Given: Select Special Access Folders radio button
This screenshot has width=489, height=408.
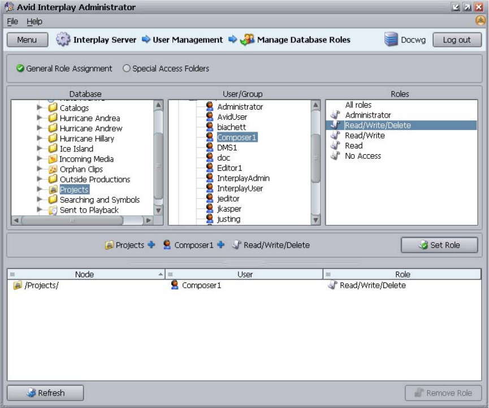Looking at the screenshot, I should click(x=126, y=68).
